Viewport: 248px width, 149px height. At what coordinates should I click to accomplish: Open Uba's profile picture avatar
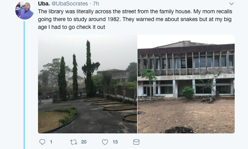[24, 11]
